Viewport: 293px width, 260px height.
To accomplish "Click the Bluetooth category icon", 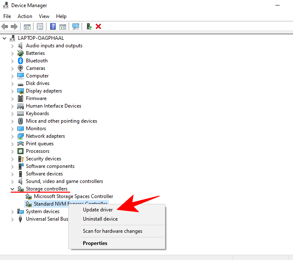I will pos(21,61).
